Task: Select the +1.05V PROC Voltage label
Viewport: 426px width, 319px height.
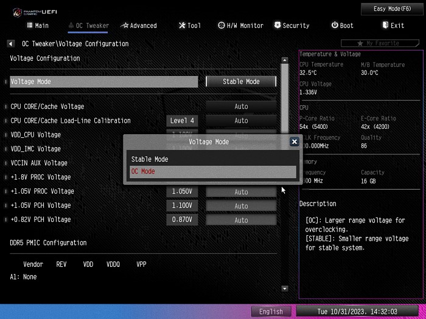Action: pyautogui.click(x=42, y=191)
